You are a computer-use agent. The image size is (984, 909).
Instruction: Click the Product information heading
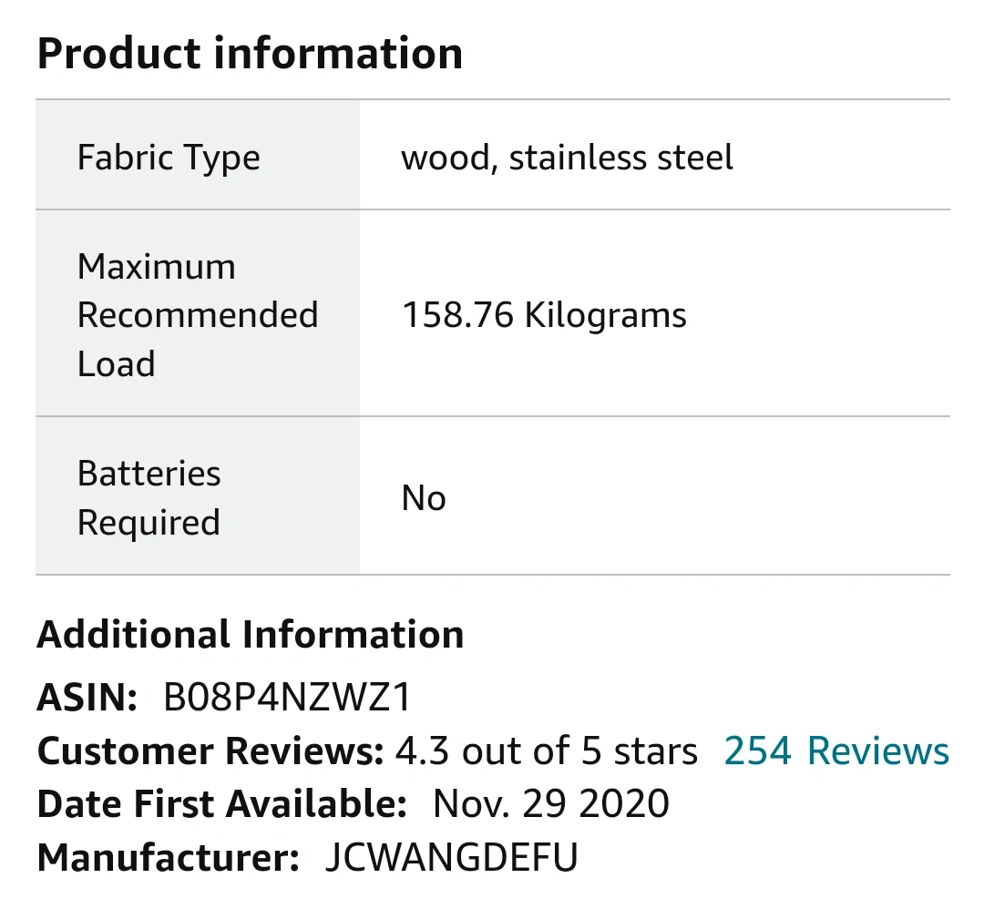[x=250, y=54]
